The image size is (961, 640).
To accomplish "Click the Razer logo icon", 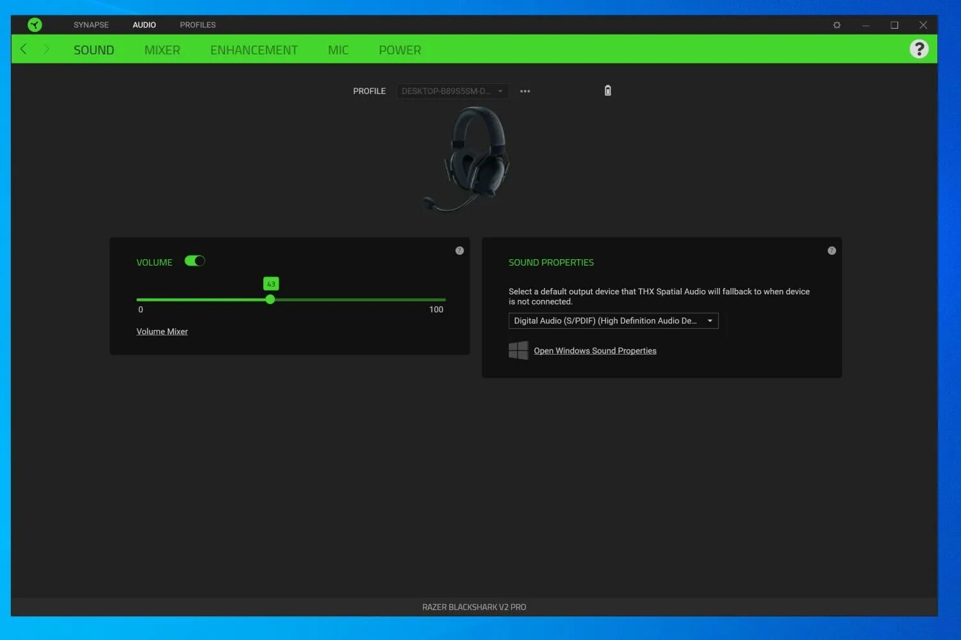I will coord(35,25).
